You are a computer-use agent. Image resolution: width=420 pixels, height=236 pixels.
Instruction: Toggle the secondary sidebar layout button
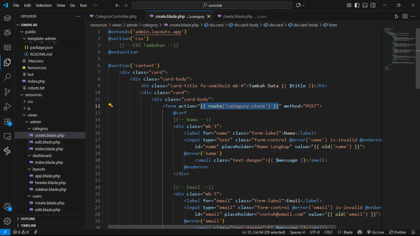pos(373,5)
